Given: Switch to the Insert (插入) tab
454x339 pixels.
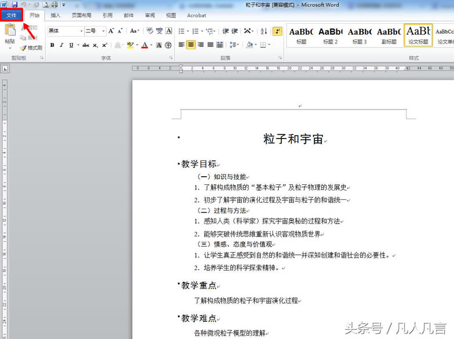Looking at the screenshot, I should coord(55,16).
